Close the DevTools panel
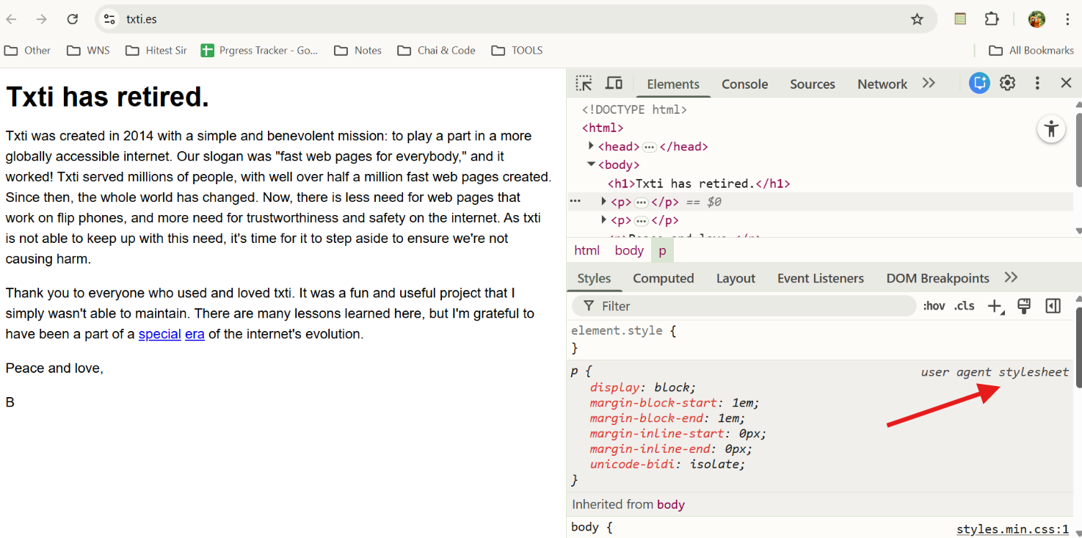Image resolution: width=1082 pixels, height=538 pixels. click(x=1067, y=83)
